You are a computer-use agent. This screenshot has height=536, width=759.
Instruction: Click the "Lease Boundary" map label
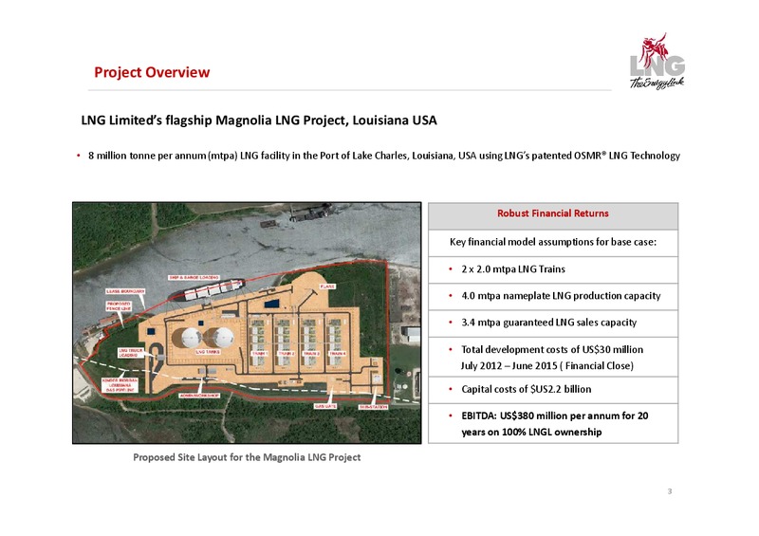[x=125, y=291]
